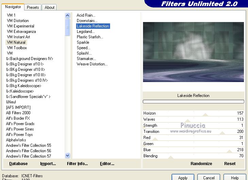
Task: Select the &<Background Designers IV> category
Action: (30, 59)
